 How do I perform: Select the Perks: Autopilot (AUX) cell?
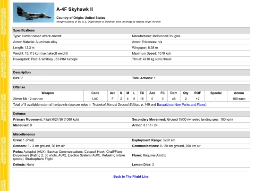tap(71, 155)
